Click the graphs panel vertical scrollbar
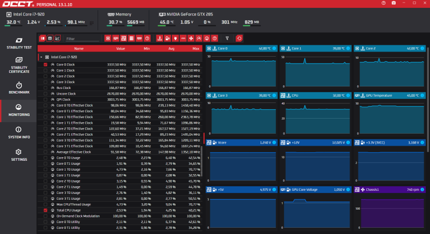This screenshot has height=234, width=430. [x=428, y=99]
